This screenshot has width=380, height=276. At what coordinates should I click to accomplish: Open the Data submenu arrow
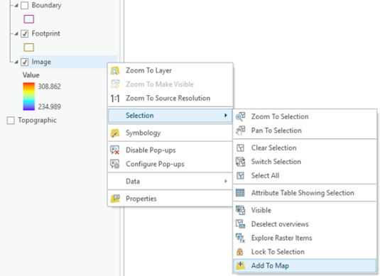coord(226,181)
